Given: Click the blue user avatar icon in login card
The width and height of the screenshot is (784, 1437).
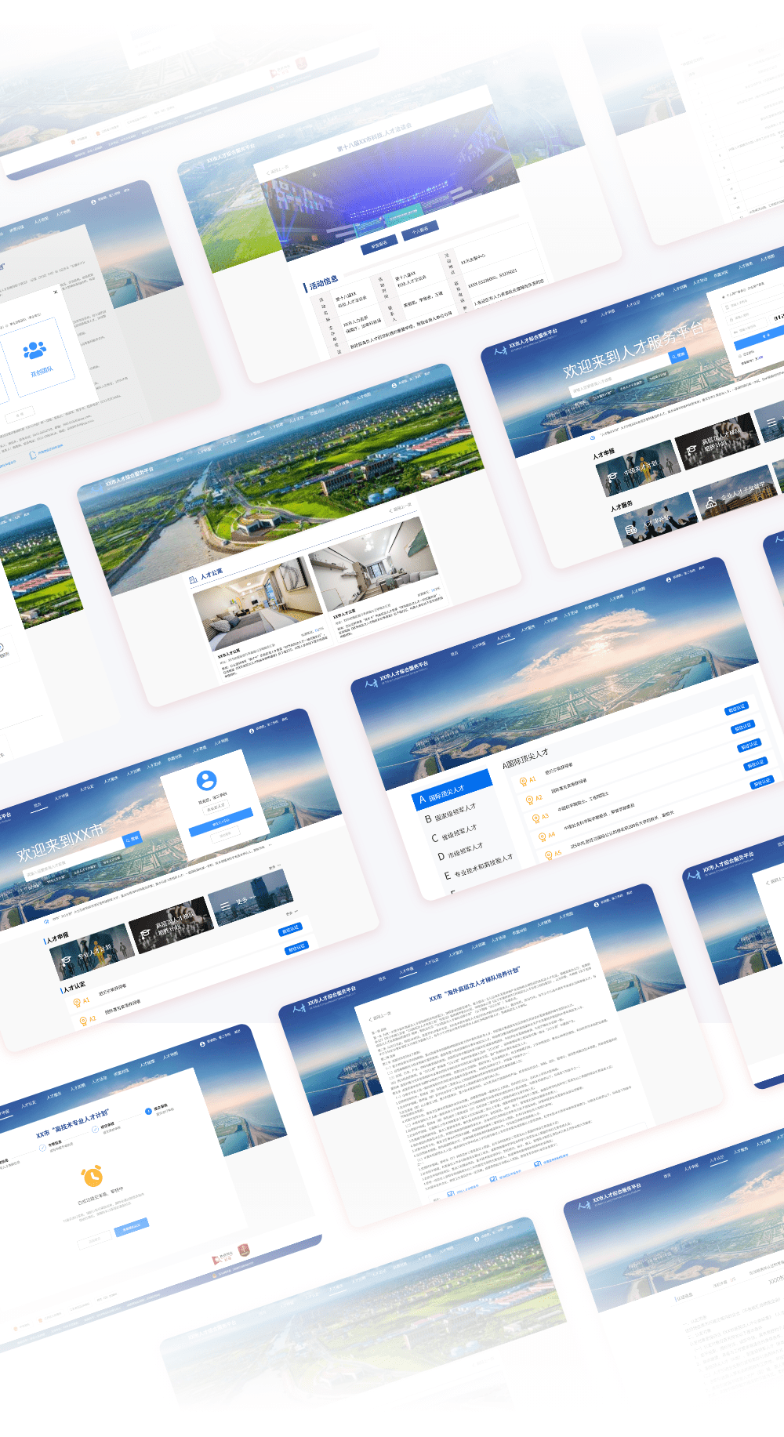Looking at the screenshot, I should pyautogui.click(x=207, y=780).
